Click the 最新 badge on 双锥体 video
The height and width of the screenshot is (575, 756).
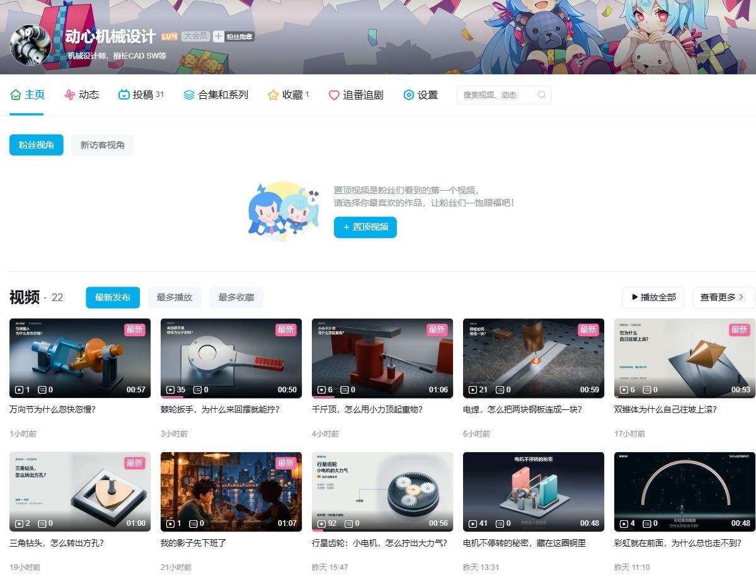[x=740, y=329]
